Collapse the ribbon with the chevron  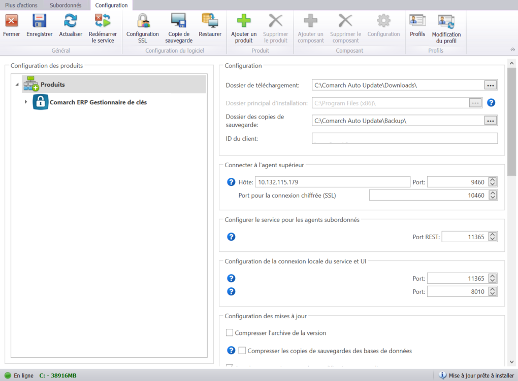tap(512, 50)
